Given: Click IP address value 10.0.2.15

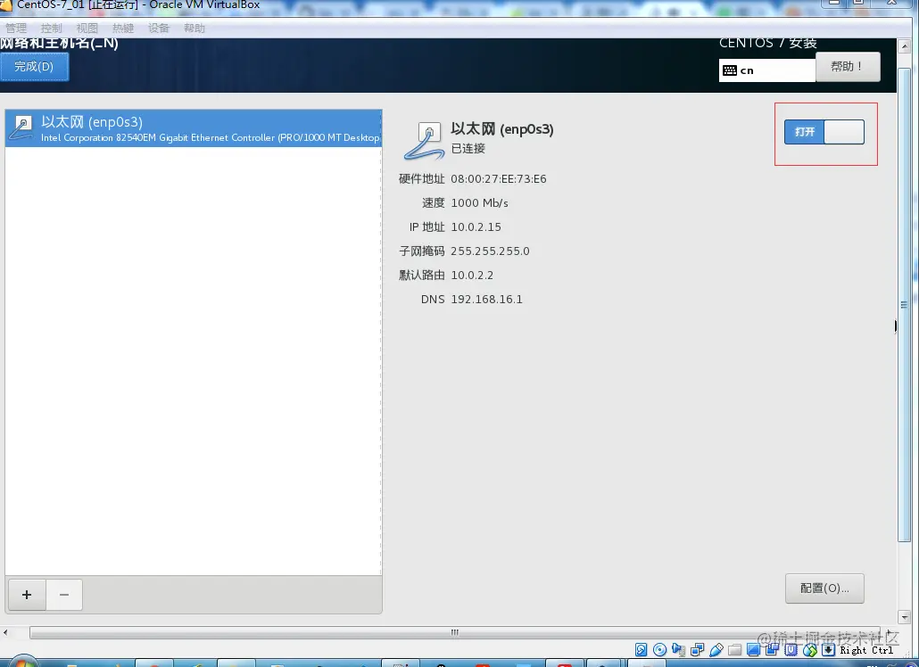Looking at the screenshot, I should coord(476,227).
